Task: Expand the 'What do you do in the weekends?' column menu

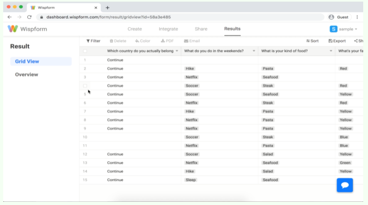Action: tap(254, 51)
